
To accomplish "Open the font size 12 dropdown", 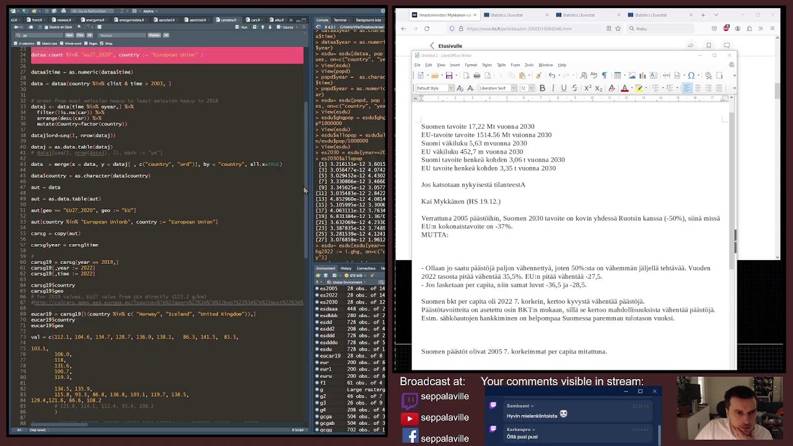I will click(x=531, y=88).
